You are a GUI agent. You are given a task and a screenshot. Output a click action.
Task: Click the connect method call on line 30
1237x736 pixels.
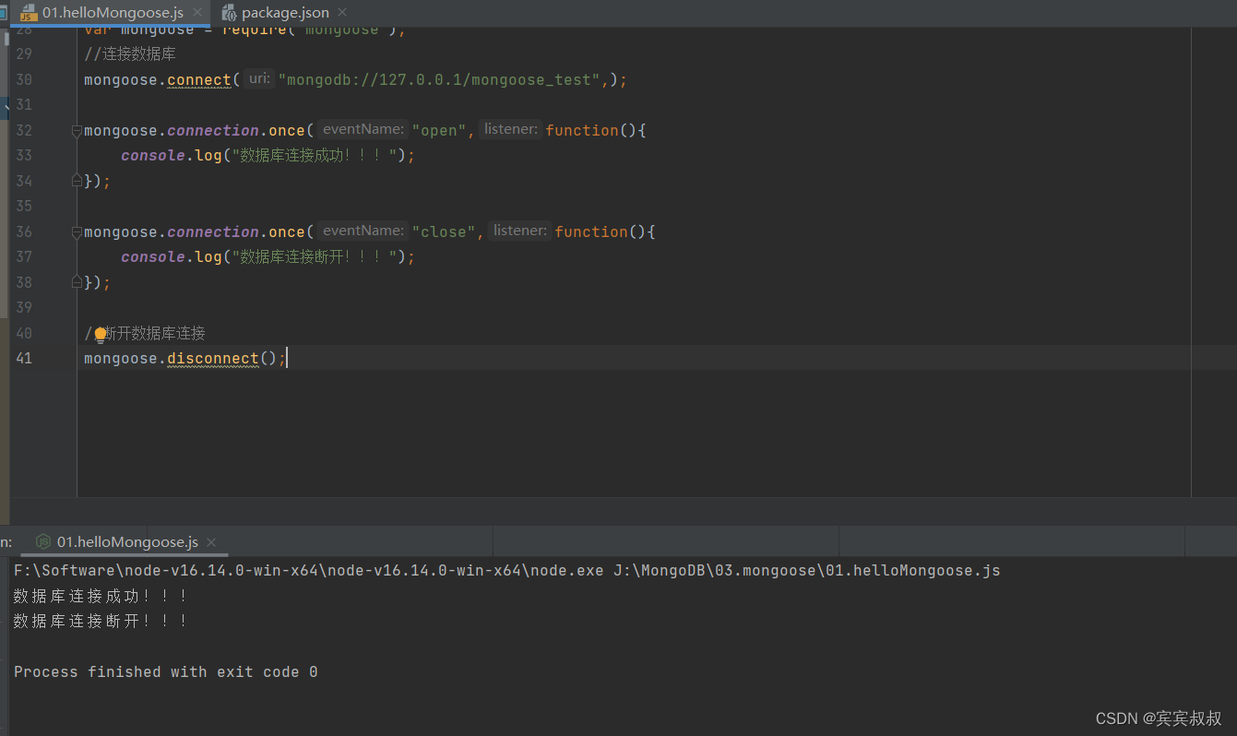tap(199, 80)
